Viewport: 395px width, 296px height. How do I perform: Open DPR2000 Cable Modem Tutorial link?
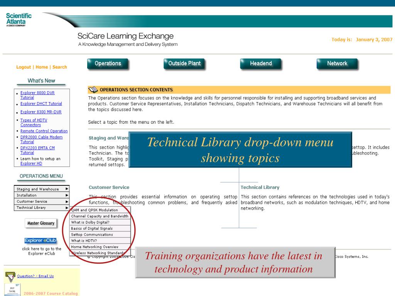[x=41, y=140]
